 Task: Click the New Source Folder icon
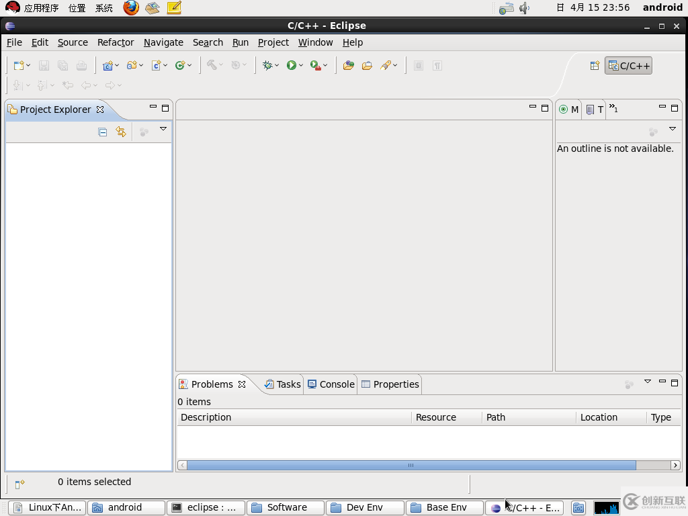pos(132,66)
